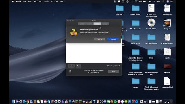Select the YouTube Covers CD folder
The width and height of the screenshot is (185, 104).
point(151,67)
